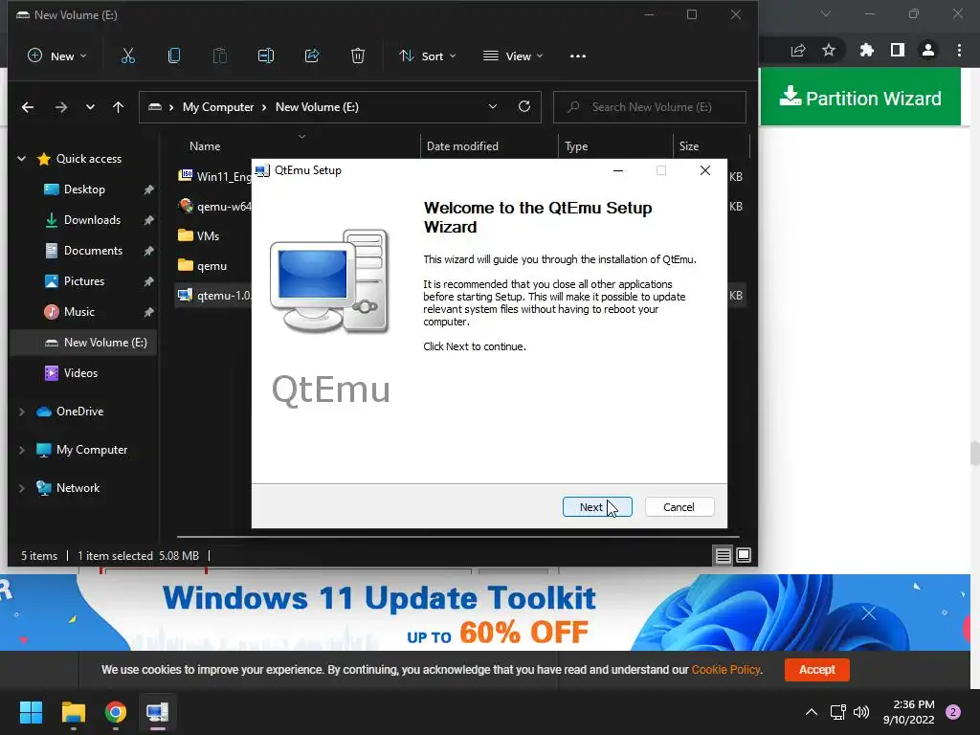Screen dimensions: 980x735
Task: Open Windows Start menu
Action: [31, 712]
